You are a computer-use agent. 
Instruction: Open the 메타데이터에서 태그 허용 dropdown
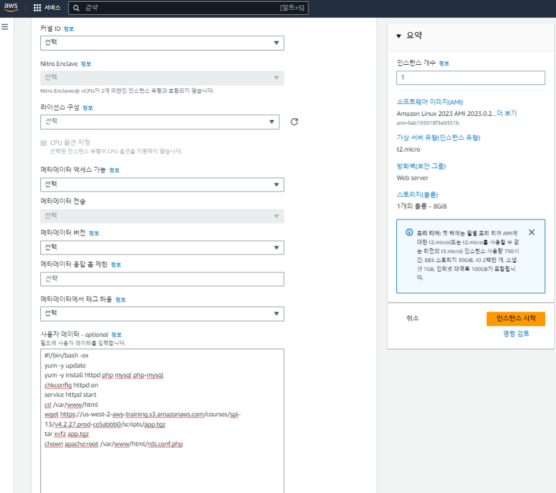(162, 314)
